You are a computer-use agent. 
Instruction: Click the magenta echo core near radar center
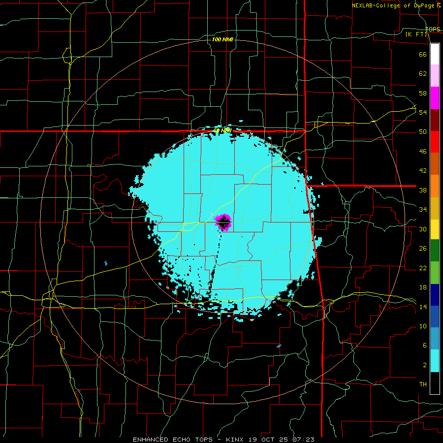tap(223, 222)
